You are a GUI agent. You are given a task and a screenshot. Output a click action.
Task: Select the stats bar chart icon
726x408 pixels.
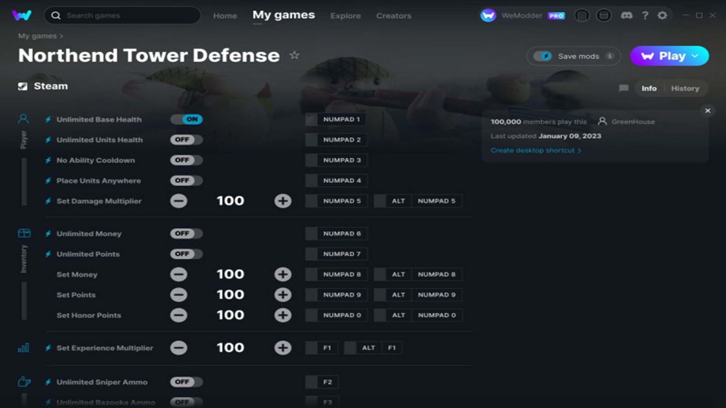coord(23,348)
